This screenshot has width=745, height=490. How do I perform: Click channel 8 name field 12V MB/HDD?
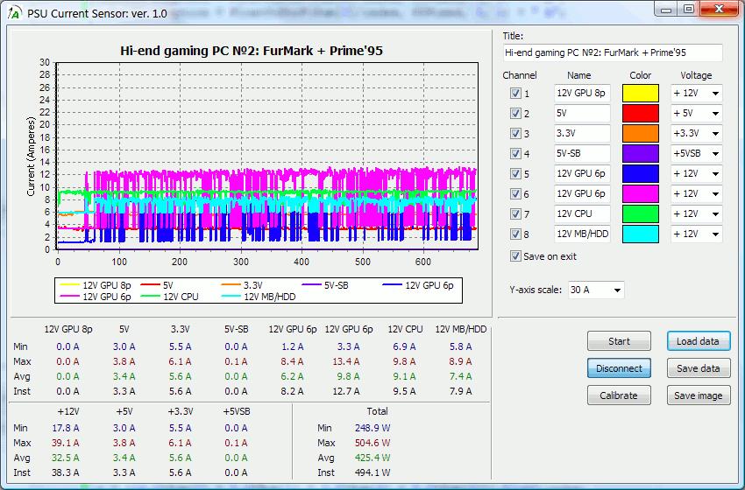tap(582, 234)
